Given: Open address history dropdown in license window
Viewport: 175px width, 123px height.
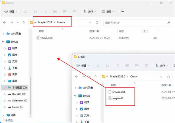Looking at the screenshot, I should pos(90,22).
